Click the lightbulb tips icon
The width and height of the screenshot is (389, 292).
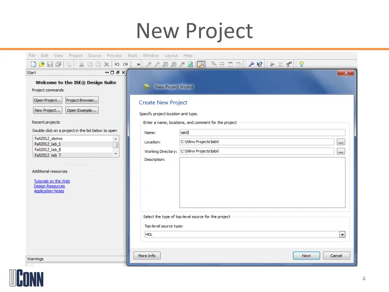pyautogui.click(x=301, y=64)
